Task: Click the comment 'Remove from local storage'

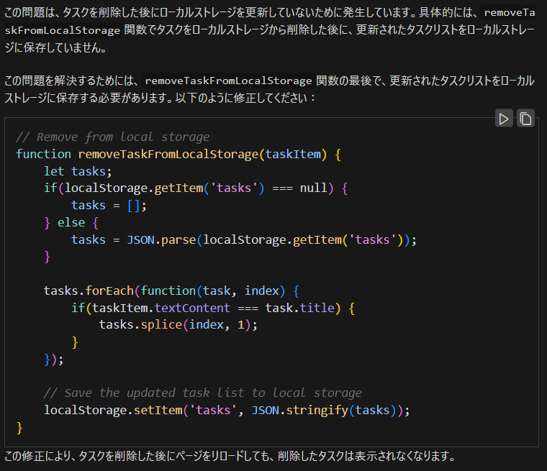Action: (x=112, y=137)
